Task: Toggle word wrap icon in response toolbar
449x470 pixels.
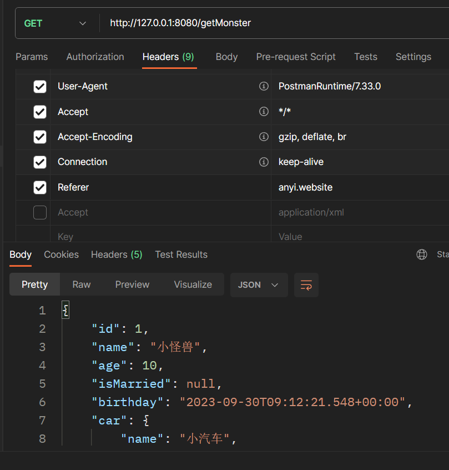Action: tap(306, 285)
